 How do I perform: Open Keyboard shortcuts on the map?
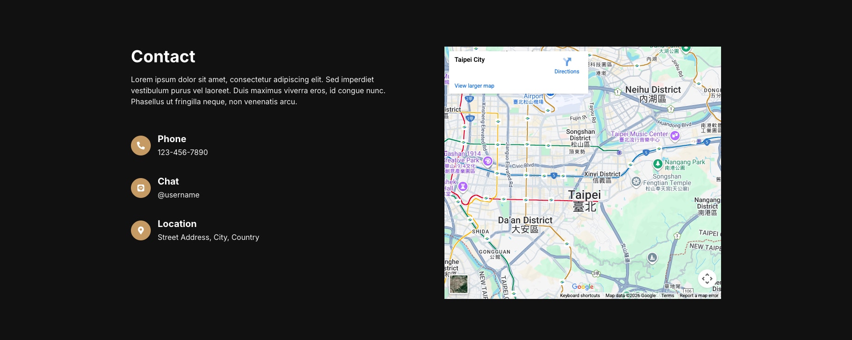tap(580, 296)
